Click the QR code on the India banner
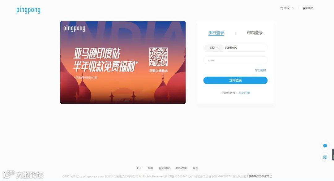334x181 pixels. pos(158,57)
